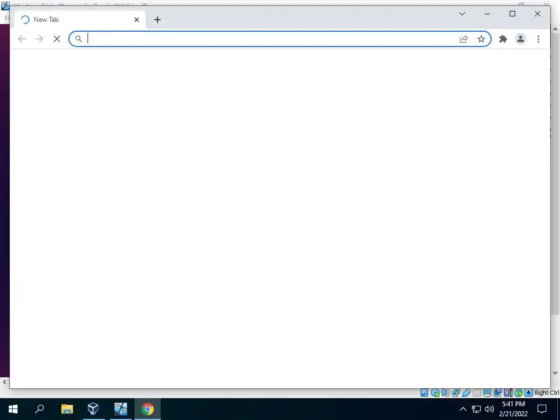
Task: Switch to the Windows 7 VM taskbar item
Action: (x=120, y=409)
